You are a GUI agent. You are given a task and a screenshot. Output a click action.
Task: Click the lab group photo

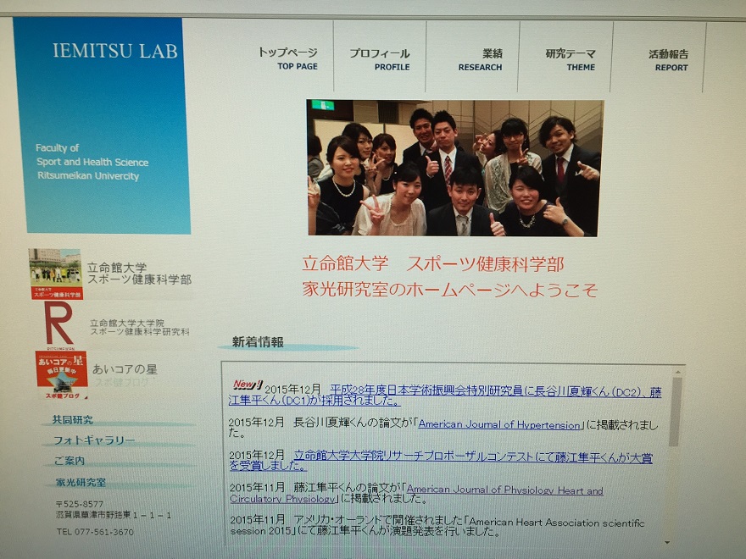(x=455, y=168)
